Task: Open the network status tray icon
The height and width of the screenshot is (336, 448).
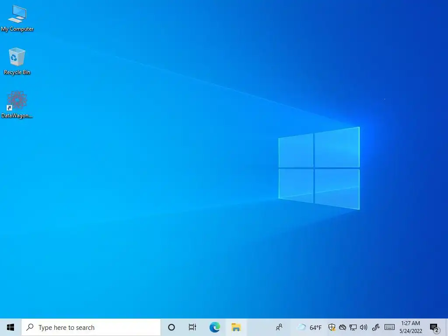Action: 353,327
